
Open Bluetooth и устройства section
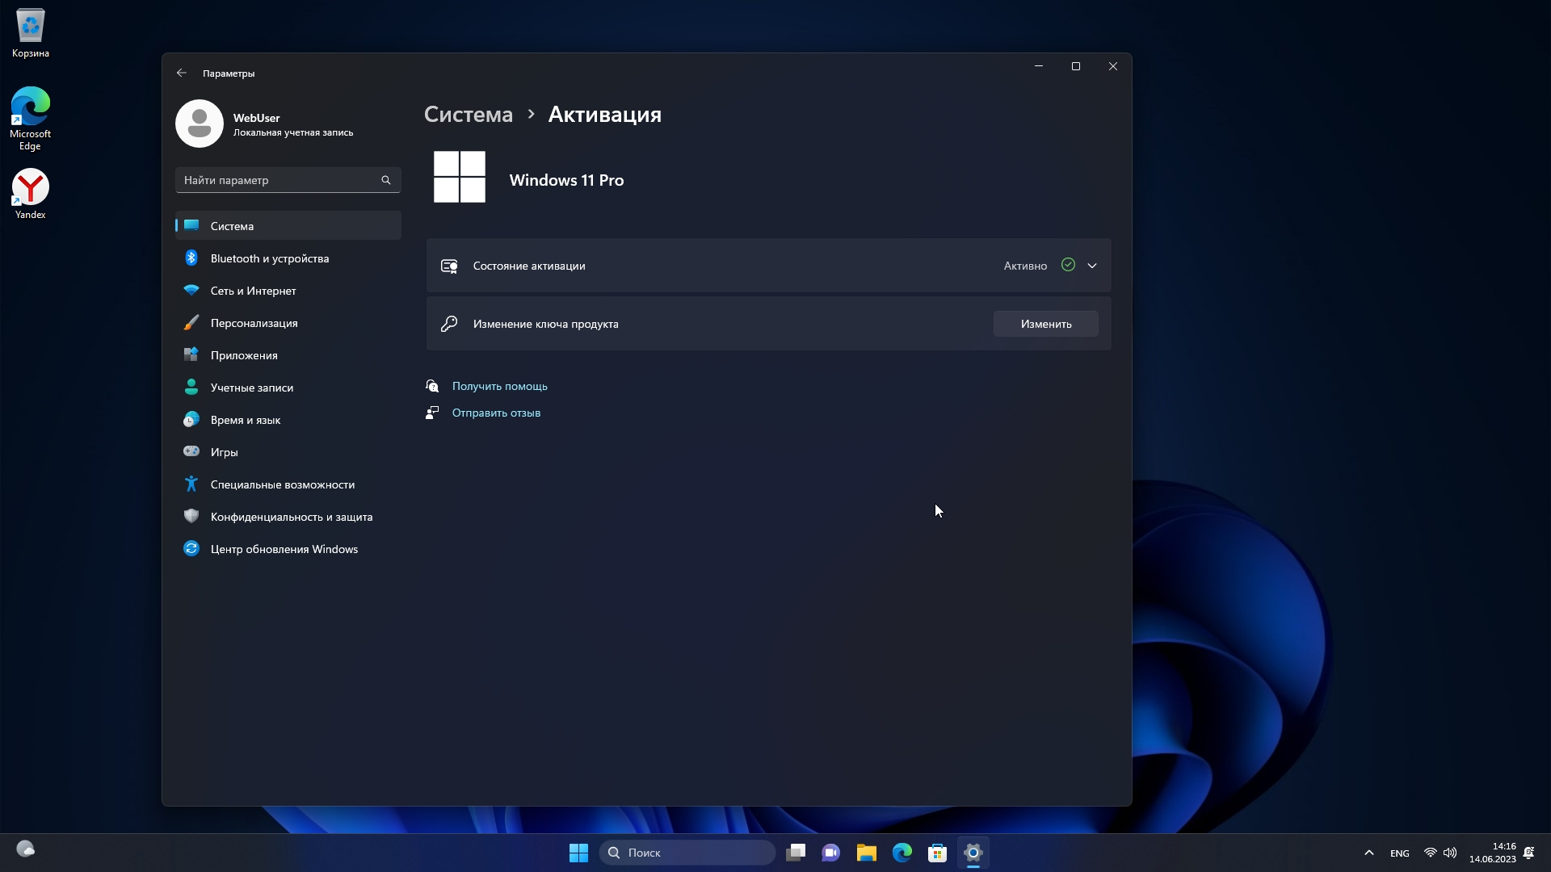[x=269, y=258]
